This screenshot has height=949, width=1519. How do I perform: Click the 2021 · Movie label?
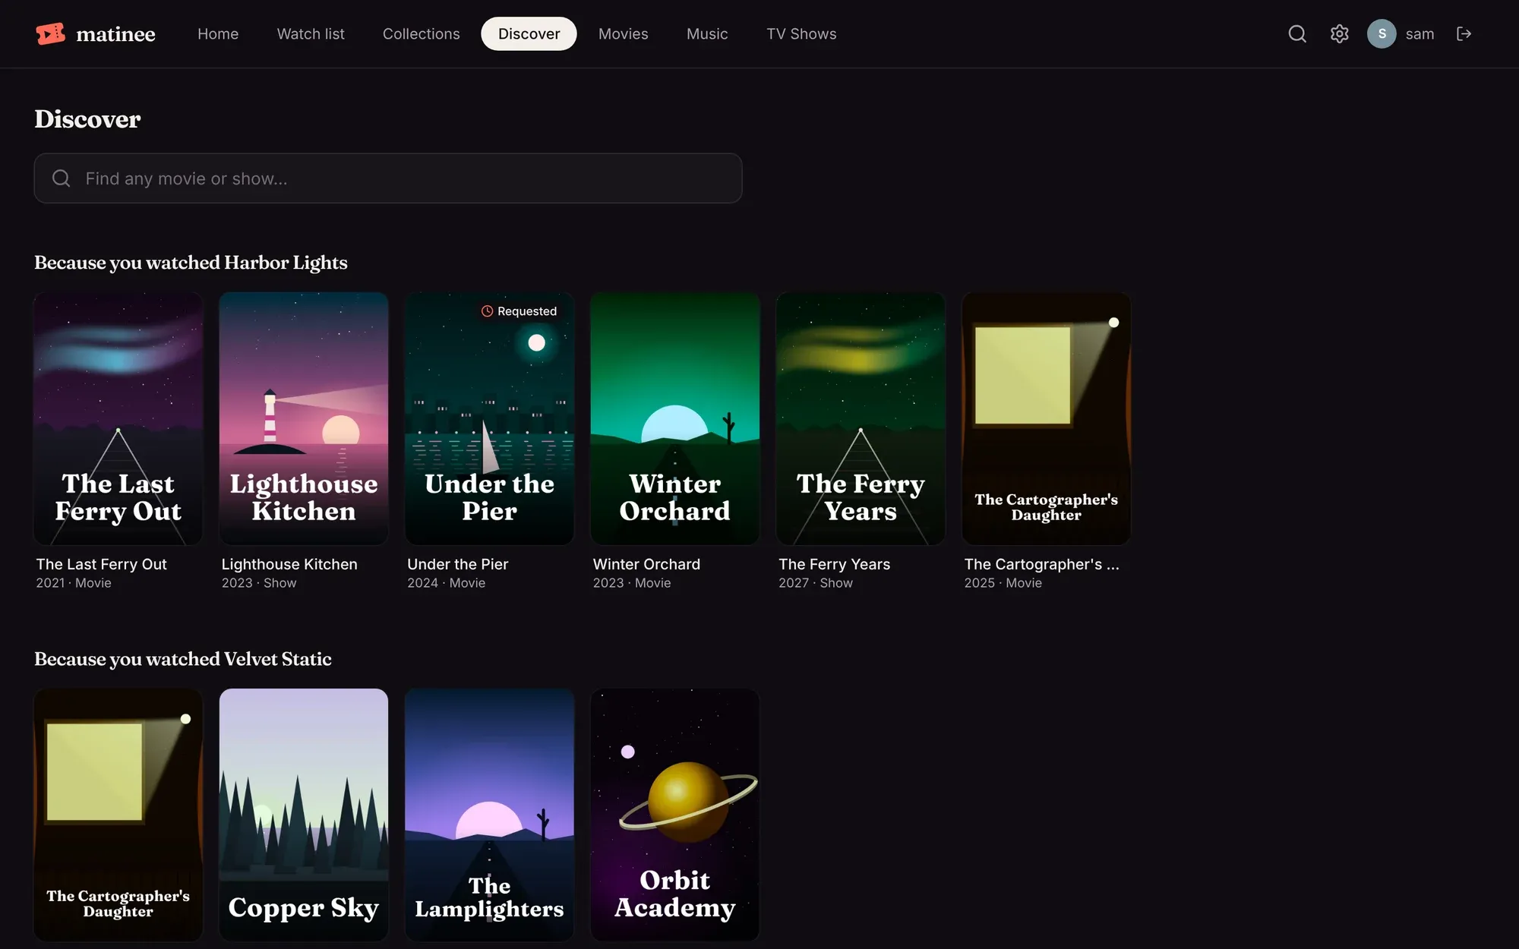pyautogui.click(x=74, y=583)
